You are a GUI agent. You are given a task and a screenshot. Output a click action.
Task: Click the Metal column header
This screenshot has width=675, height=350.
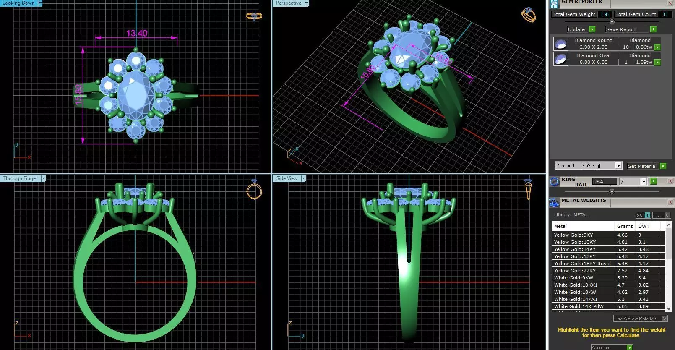(583, 226)
